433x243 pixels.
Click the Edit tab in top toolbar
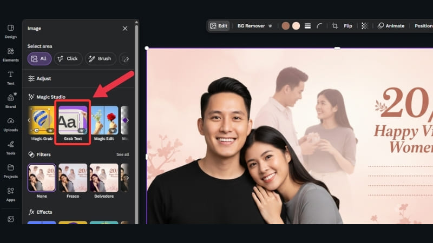[x=219, y=26]
